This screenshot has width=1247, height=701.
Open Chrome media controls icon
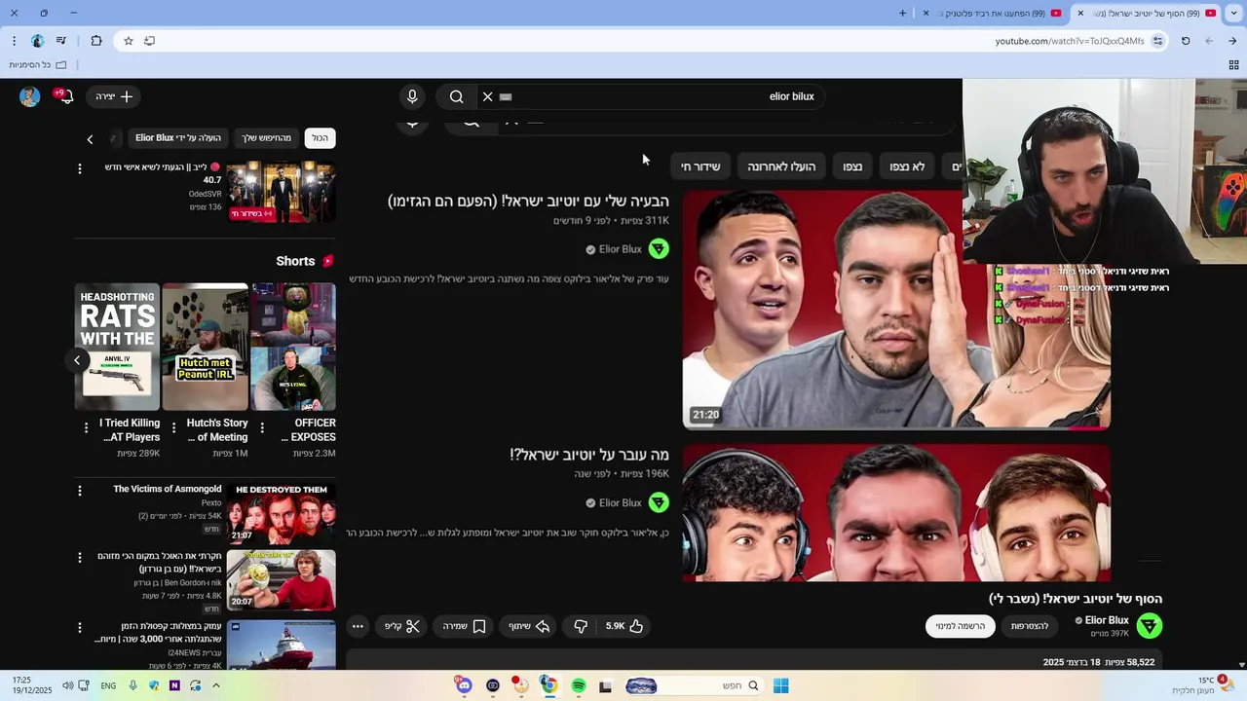(x=60, y=41)
